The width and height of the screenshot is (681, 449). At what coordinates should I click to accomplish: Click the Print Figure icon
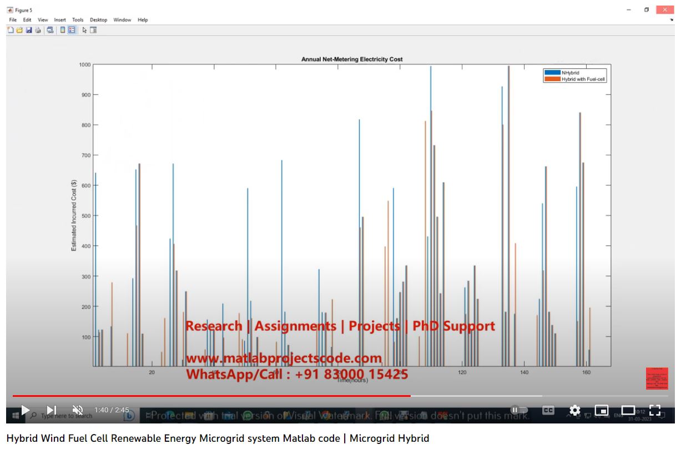coord(38,30)
